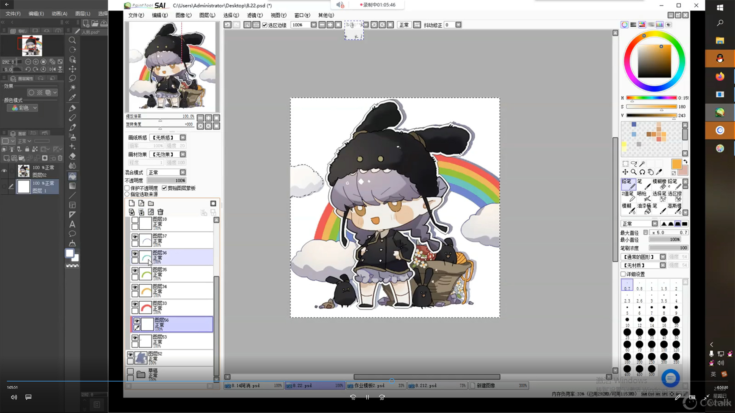Screen dimensions: 735x413
Task: Select the 草稿 layer folder
Action: point(170,374)
